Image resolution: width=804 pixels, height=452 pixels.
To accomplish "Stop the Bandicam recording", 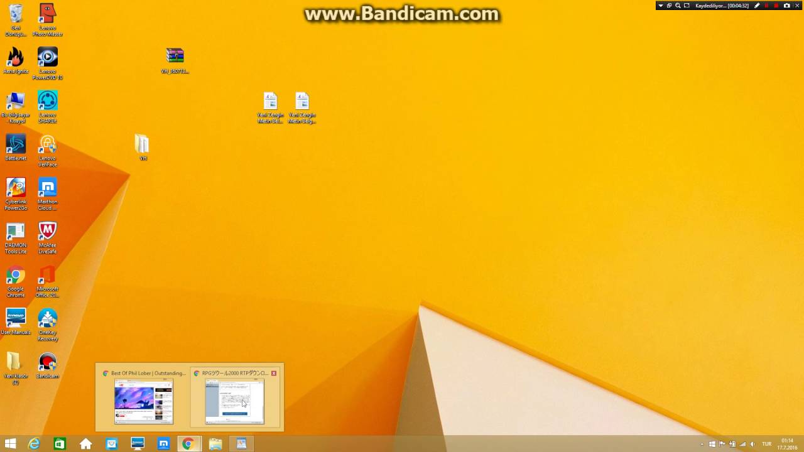I will point(776,6).
